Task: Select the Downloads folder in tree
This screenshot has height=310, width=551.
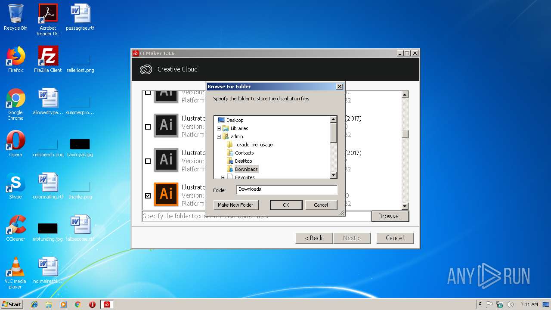Action: [246, 169]
